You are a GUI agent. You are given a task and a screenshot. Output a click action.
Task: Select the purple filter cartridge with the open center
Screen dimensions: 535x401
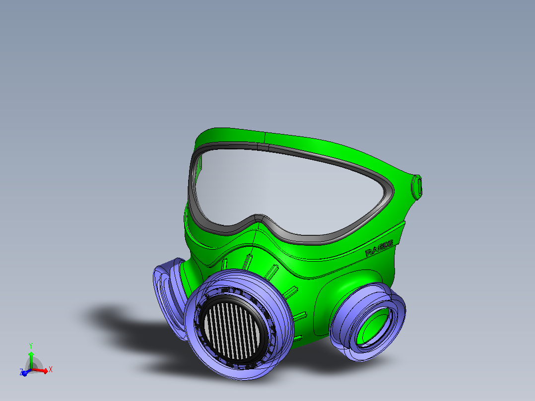point(368,321)
